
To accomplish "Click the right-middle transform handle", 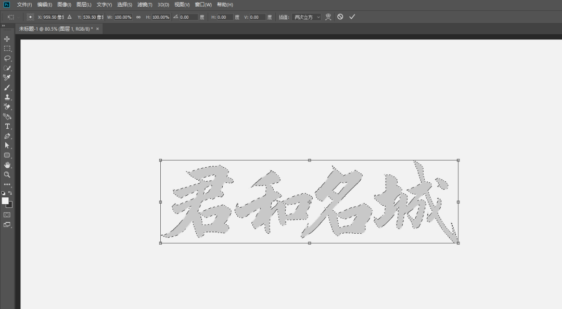I will tap(458, 202).
